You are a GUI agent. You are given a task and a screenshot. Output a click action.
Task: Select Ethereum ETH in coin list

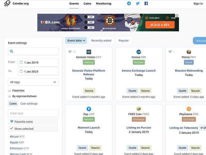coord(20,148)
